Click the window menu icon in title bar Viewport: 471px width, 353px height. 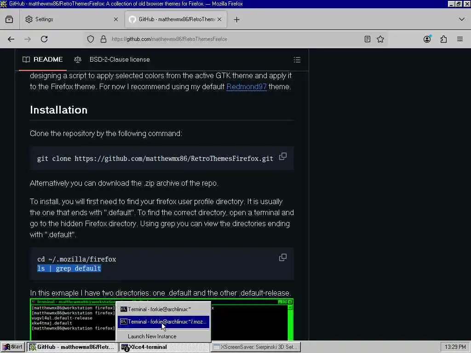tap(4, 4)
